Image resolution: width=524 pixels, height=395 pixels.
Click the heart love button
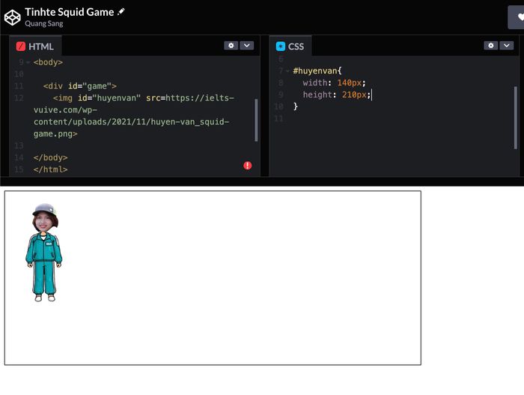click(519, 16)
